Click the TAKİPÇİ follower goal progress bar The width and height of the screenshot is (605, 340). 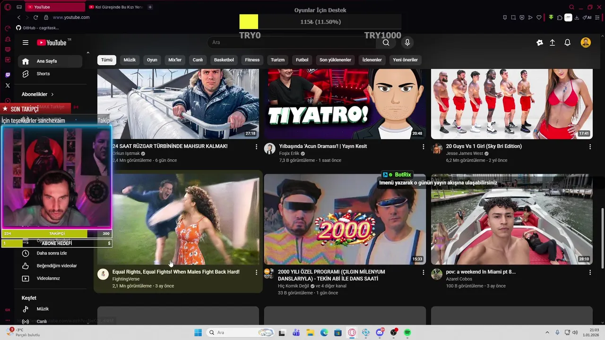click(57, 234)
